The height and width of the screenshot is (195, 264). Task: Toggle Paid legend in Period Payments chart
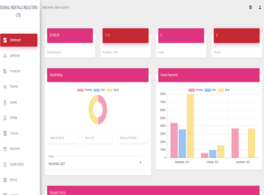(210, 90)
